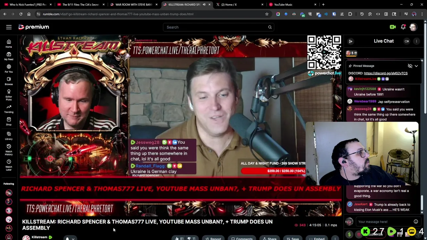Screen dimensions: 427x240
Task: Switch to YouTube Music tab
Action: tap(293, 5)
